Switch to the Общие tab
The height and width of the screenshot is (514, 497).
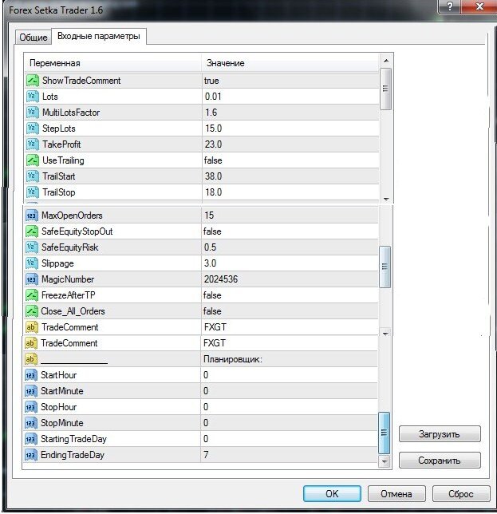(x=33, y=37)
